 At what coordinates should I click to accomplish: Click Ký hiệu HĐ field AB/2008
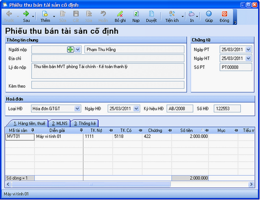(x=180, y=108)
